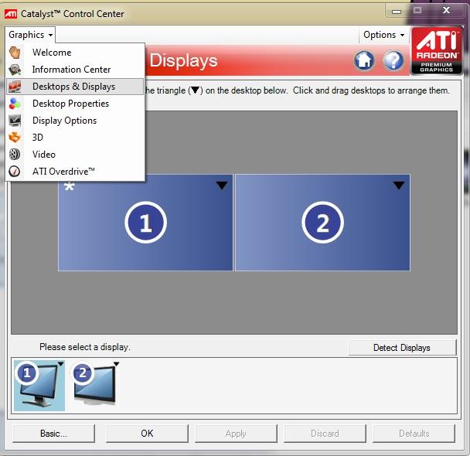Open Display Options from the menu

click(64, 121)
